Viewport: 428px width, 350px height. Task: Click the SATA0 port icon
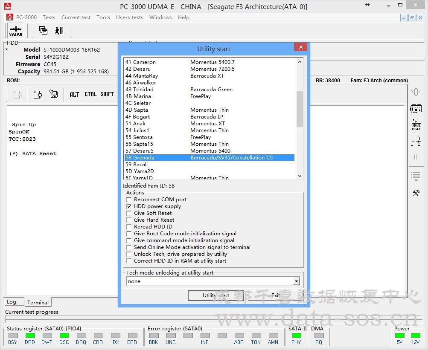point(16,31)
